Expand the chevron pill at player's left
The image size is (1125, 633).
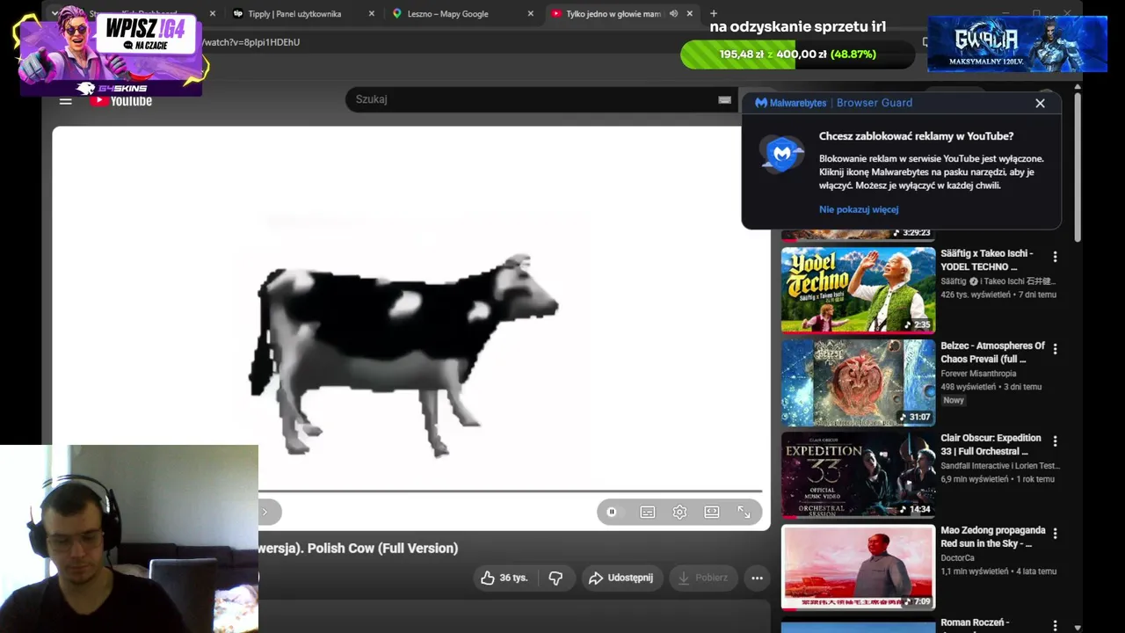click(267, 512)
